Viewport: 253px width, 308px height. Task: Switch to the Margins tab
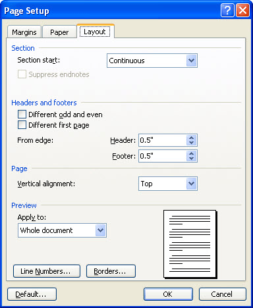(x=24, y=32)
